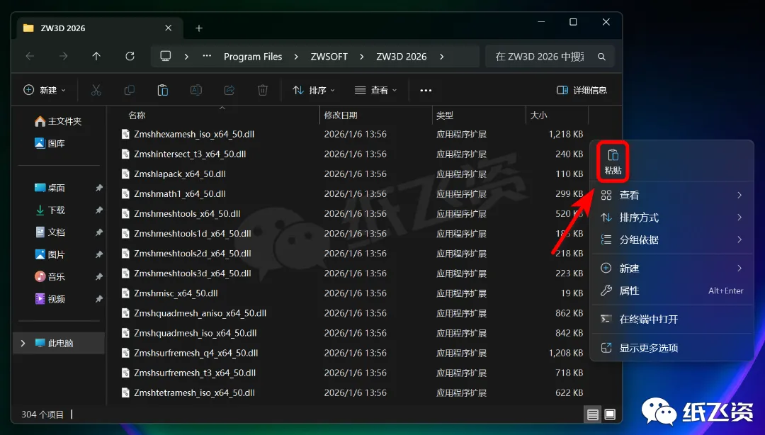Click the Share icon in toolbar

click(229, 90)
